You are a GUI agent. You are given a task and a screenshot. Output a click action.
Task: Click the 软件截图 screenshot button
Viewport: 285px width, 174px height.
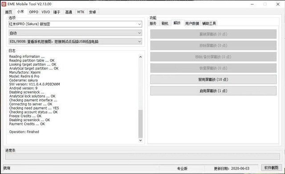(272, 168)
